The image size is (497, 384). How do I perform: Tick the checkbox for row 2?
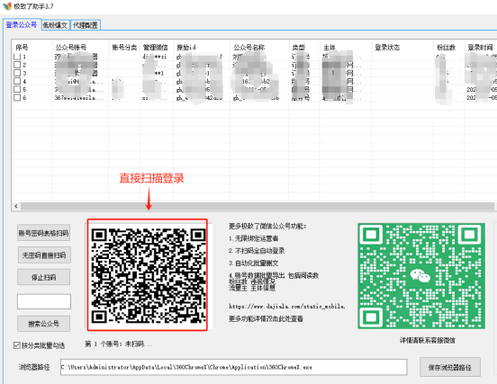point(17,65)
